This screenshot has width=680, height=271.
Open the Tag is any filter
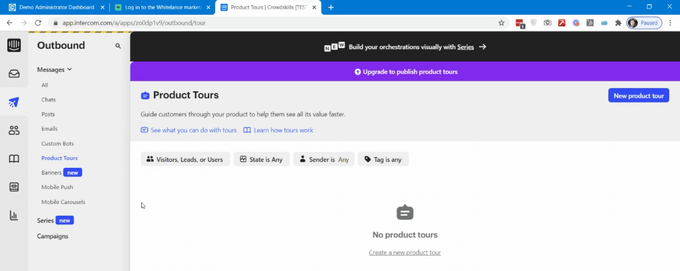tap(383, 159)
